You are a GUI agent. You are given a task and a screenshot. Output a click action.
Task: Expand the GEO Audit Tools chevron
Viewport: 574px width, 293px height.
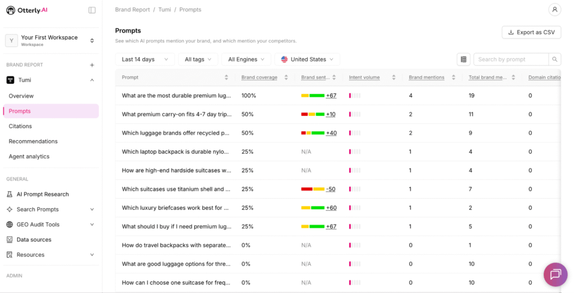(92, 225)
